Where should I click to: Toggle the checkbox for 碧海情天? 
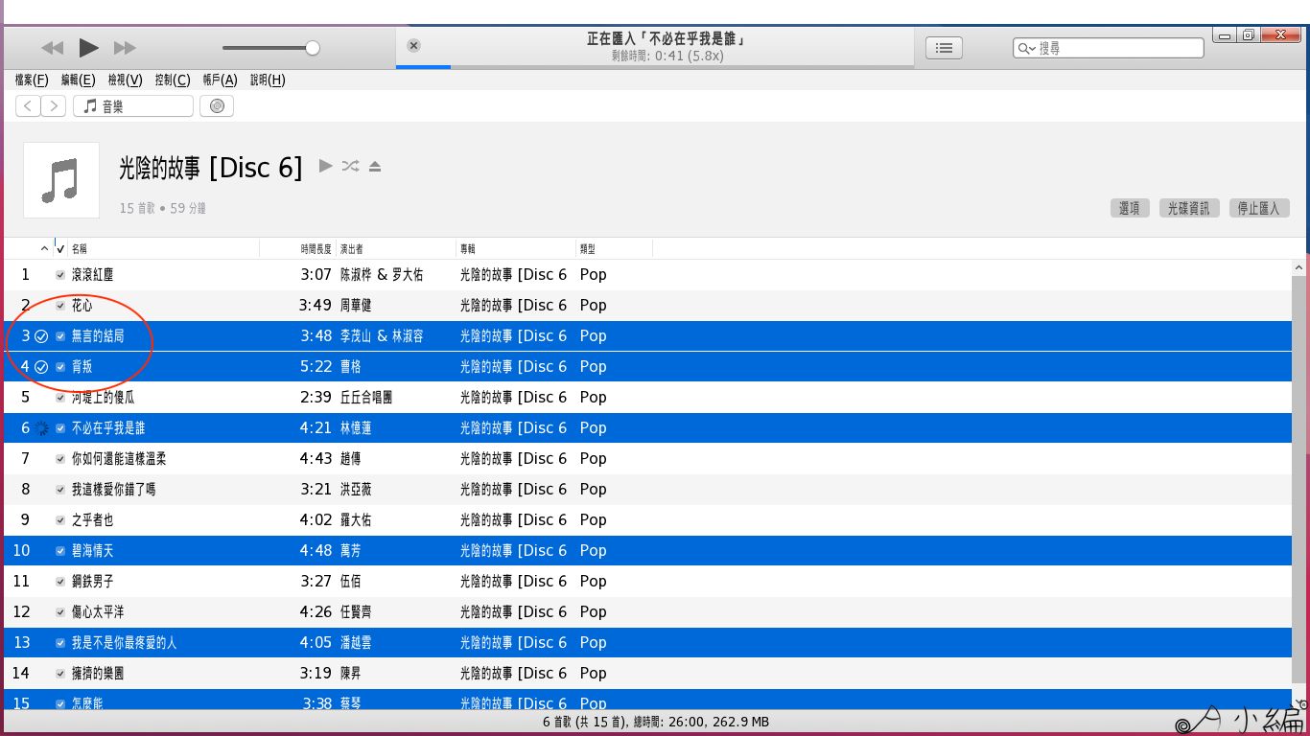coord(60,551)
